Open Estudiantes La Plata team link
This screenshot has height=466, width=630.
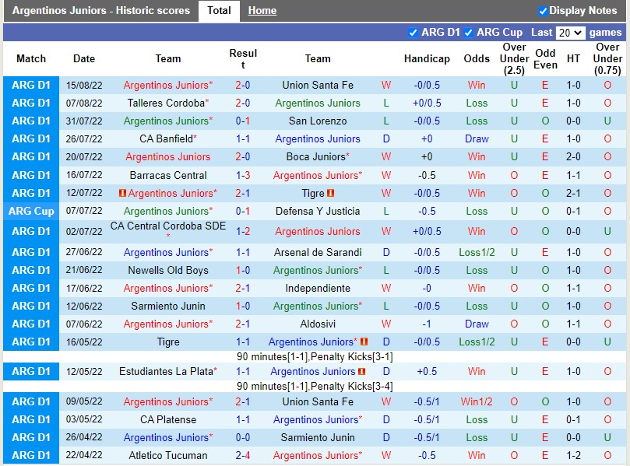tap(165, 371)
